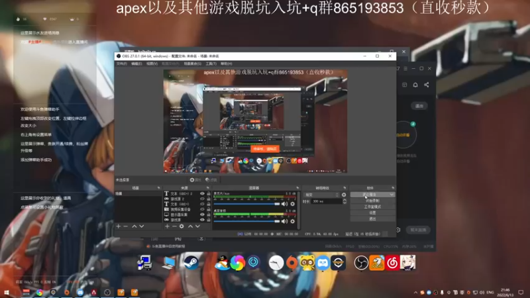Viewport: 530px width, 298px height.
Task: Click 退出 button in the Douyu window
Action: [419, 106]
